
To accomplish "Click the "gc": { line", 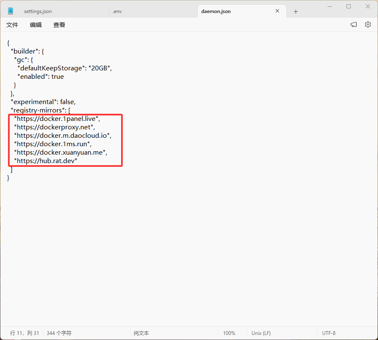I will pos(24,60).
